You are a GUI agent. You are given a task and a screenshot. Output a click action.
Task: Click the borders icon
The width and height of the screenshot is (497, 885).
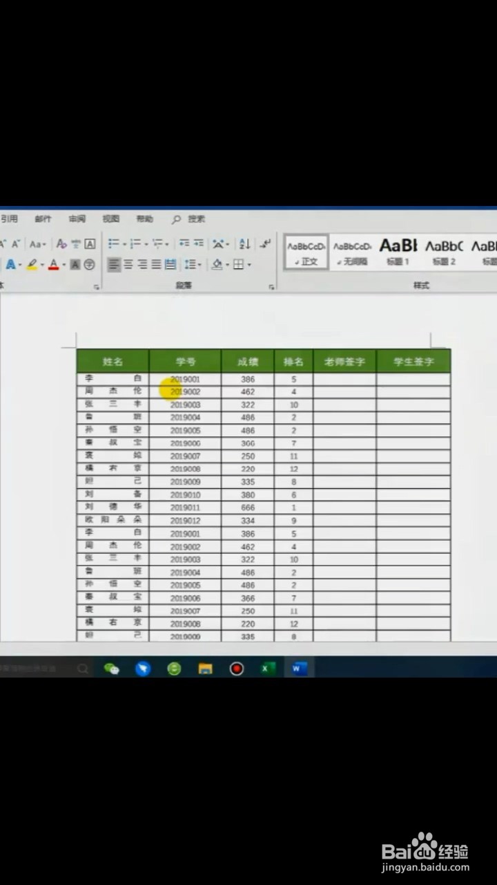(x=238, y=264)
